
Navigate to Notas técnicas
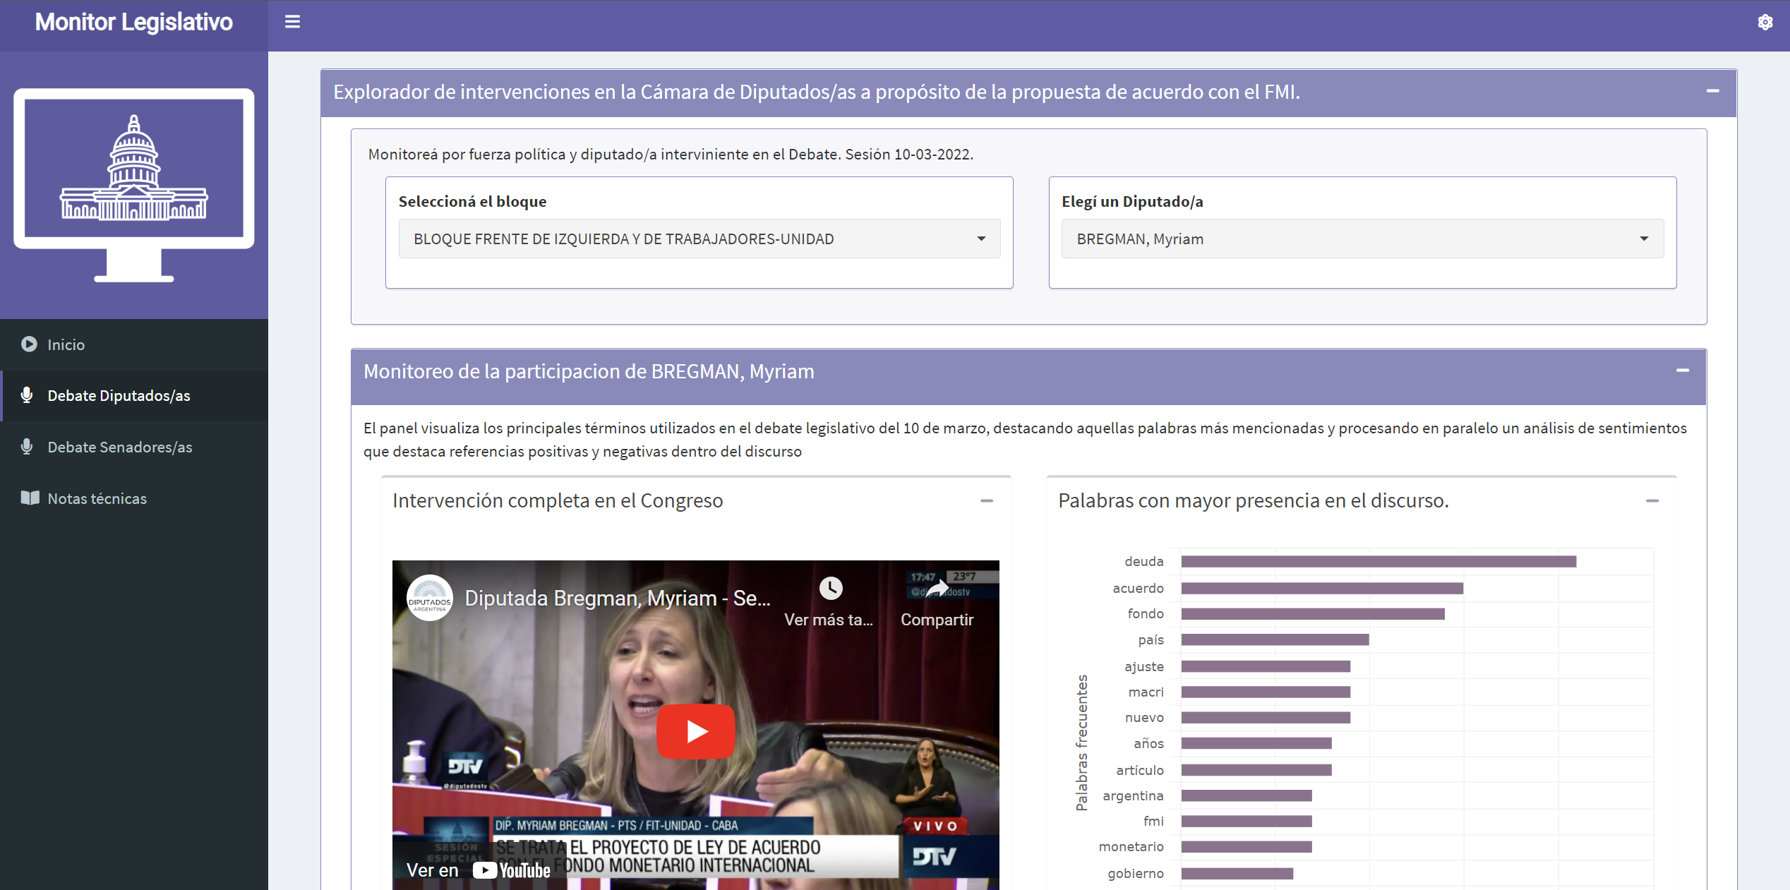(97, 498)
